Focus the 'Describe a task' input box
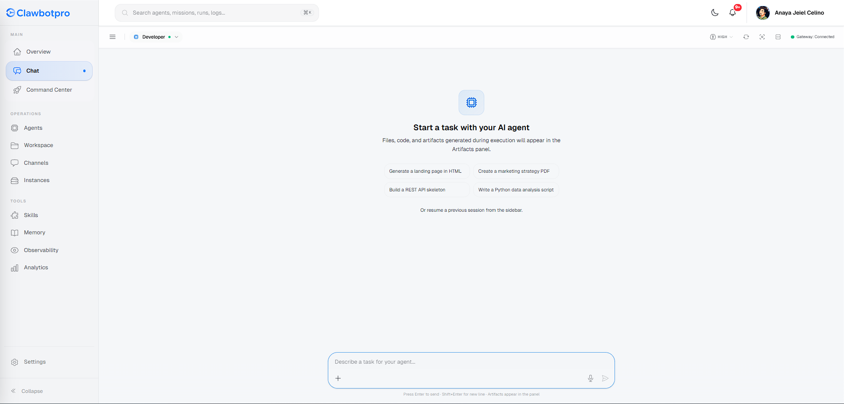Screen dimensions: 844x404 coord(471,362)
